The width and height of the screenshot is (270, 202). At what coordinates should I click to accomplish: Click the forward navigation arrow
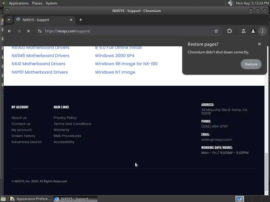point(19,31)
